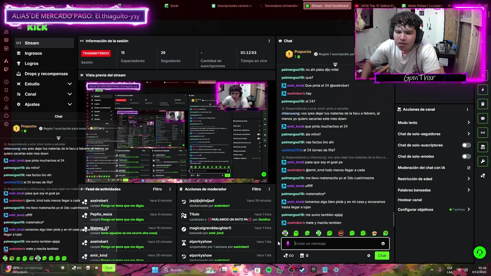The height and width of the screenshot is (276, 491).
Task: Click the green Chat send button
Action: [382, 256]
